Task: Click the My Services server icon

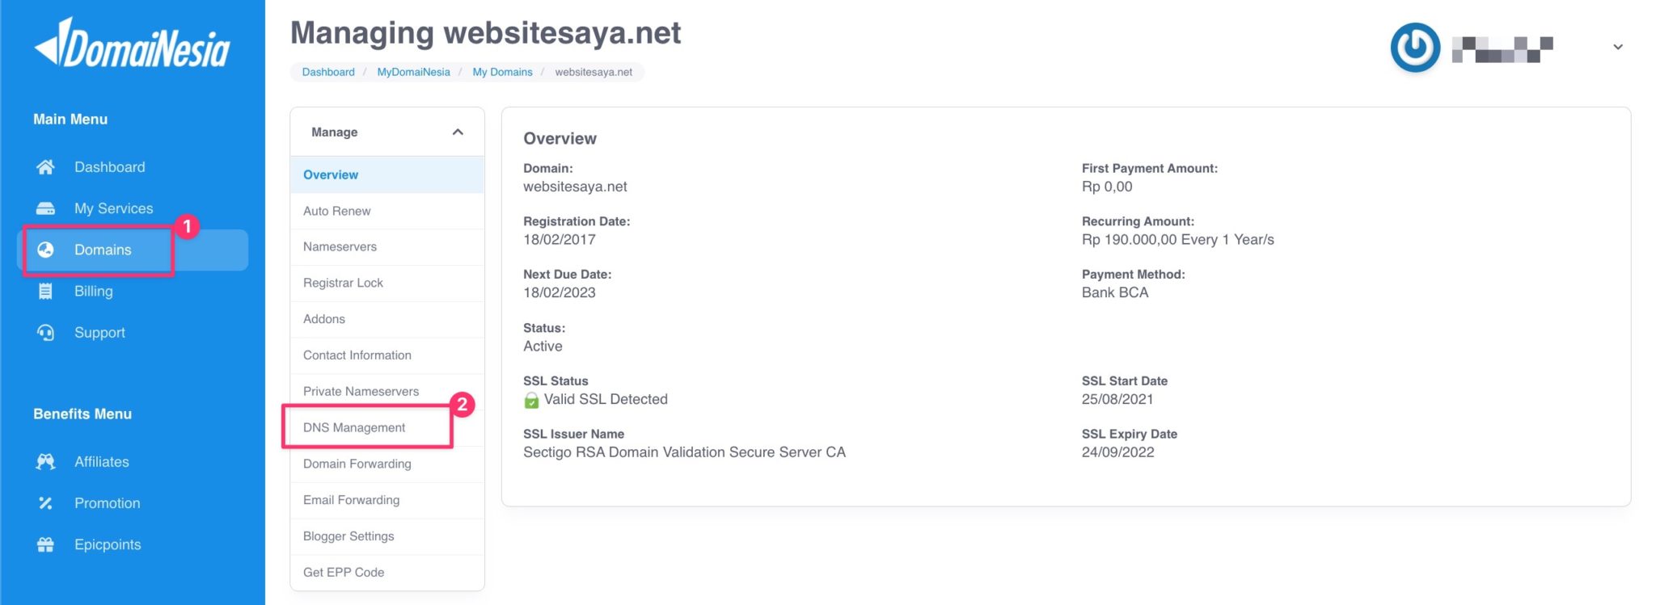Action: [46, 208]
